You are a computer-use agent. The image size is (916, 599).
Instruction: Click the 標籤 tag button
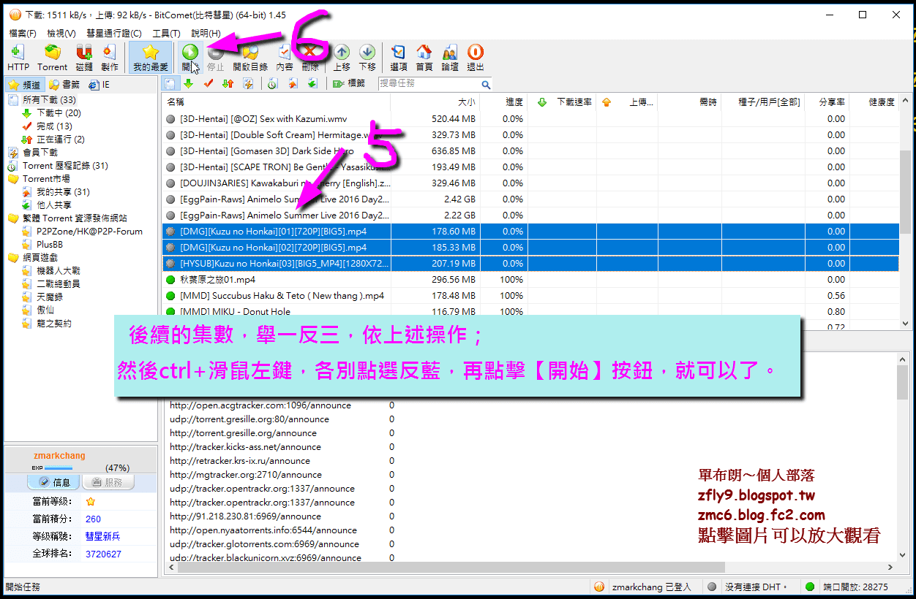point(349,83)
